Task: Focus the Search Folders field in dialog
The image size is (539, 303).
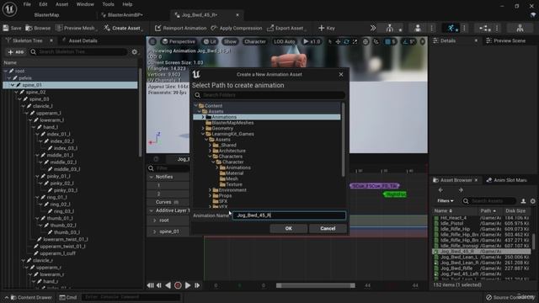Action: click(269, 95)
